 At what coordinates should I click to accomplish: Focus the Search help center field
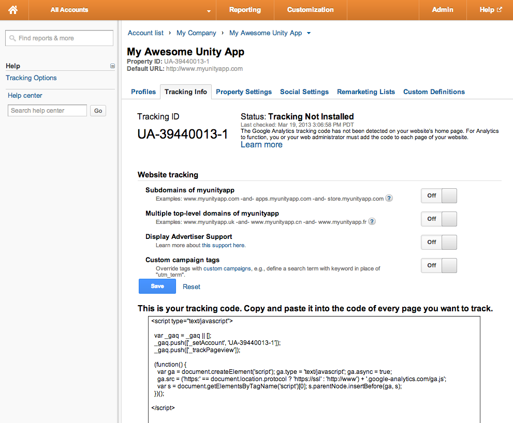click(48, 111)
